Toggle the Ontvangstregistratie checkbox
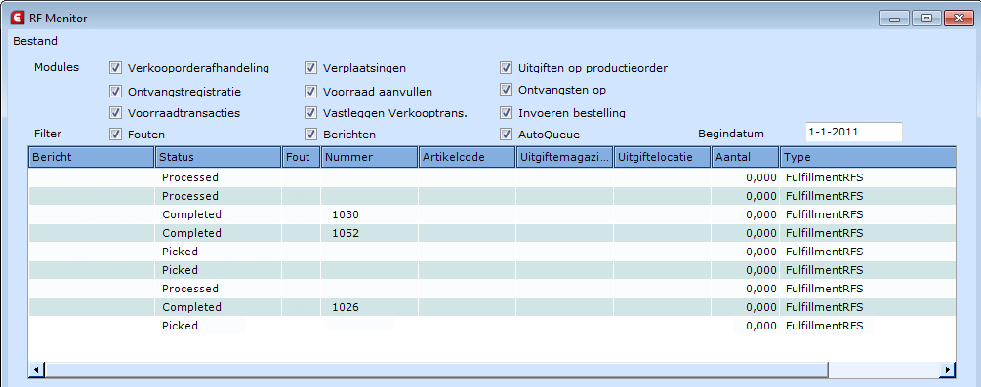981x387 pixels. 115,92
